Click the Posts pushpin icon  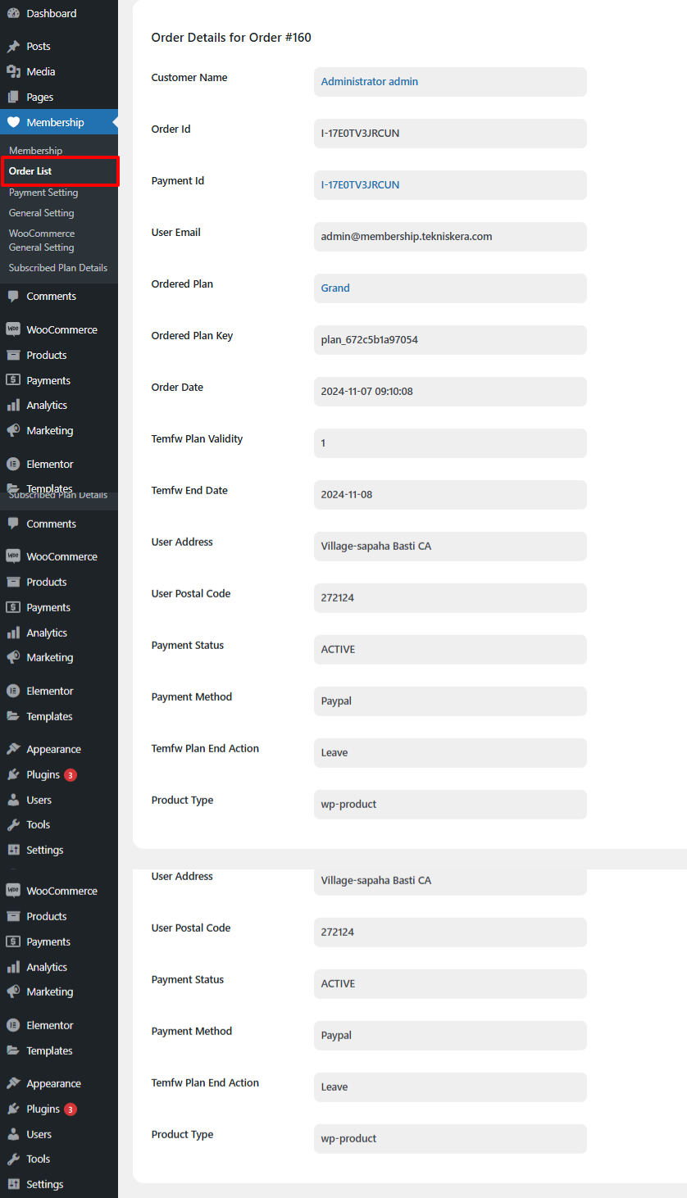(13, 47)
